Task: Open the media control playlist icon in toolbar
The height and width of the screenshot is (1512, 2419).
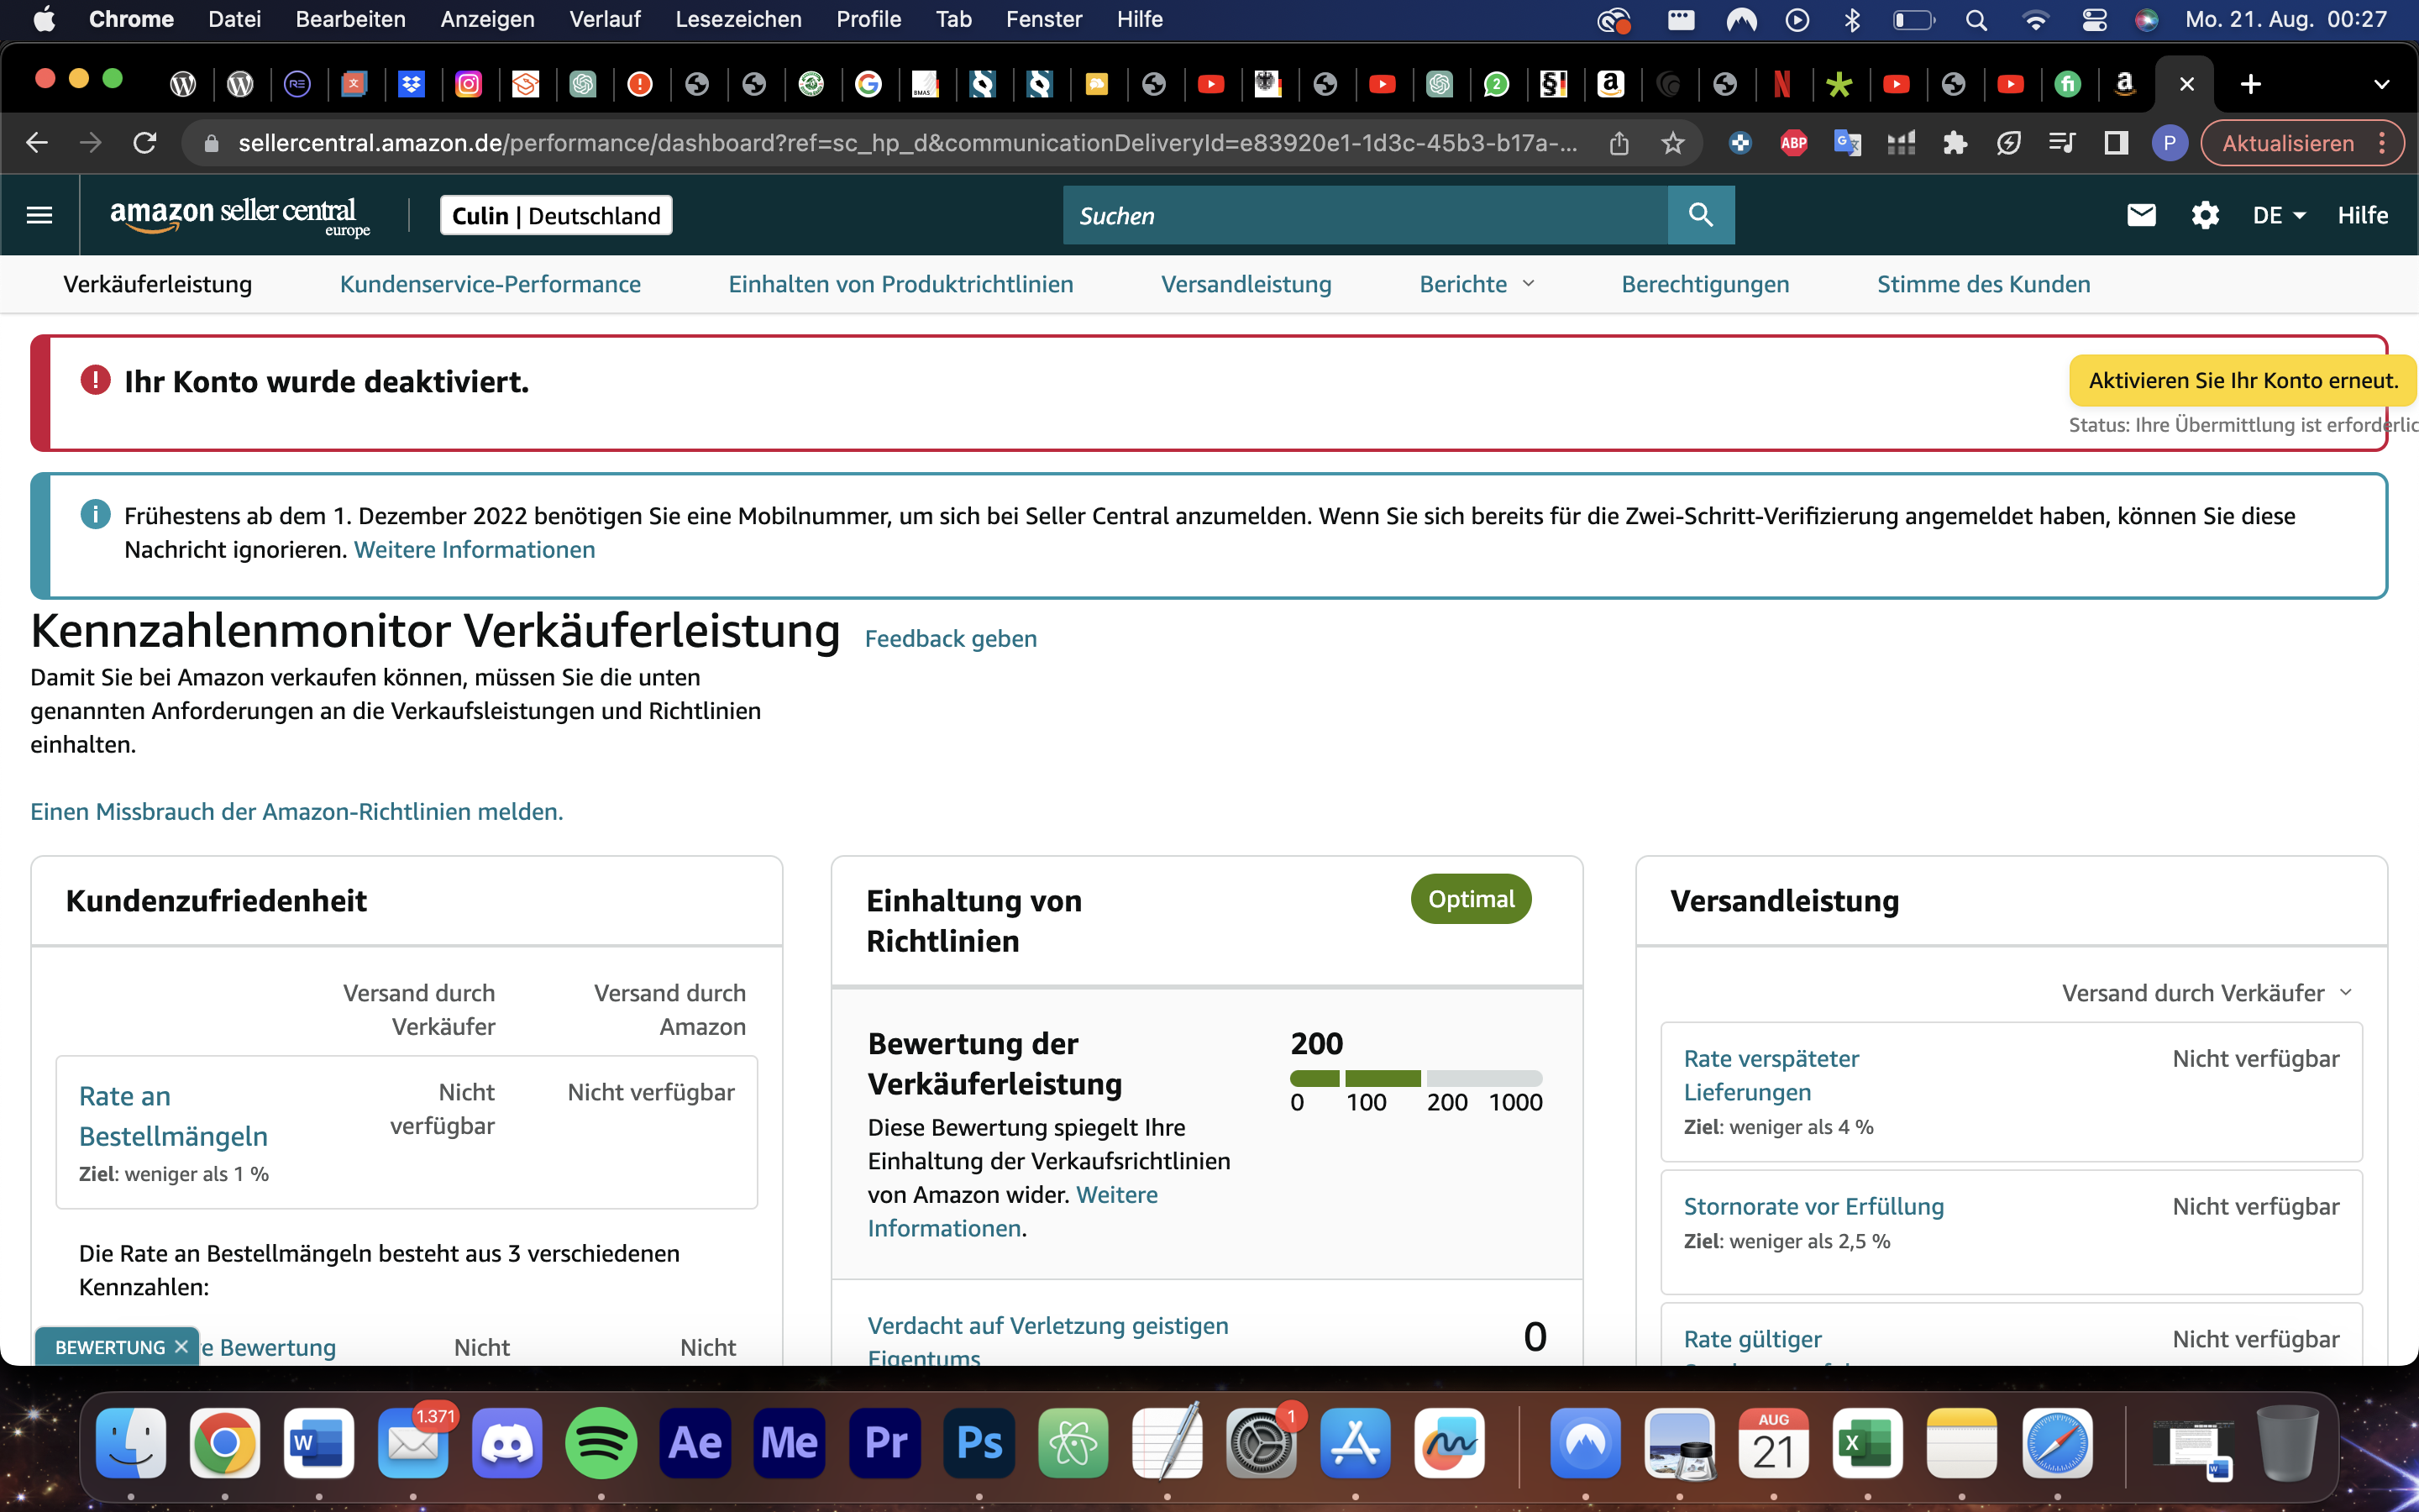Action: (2061, 143)
